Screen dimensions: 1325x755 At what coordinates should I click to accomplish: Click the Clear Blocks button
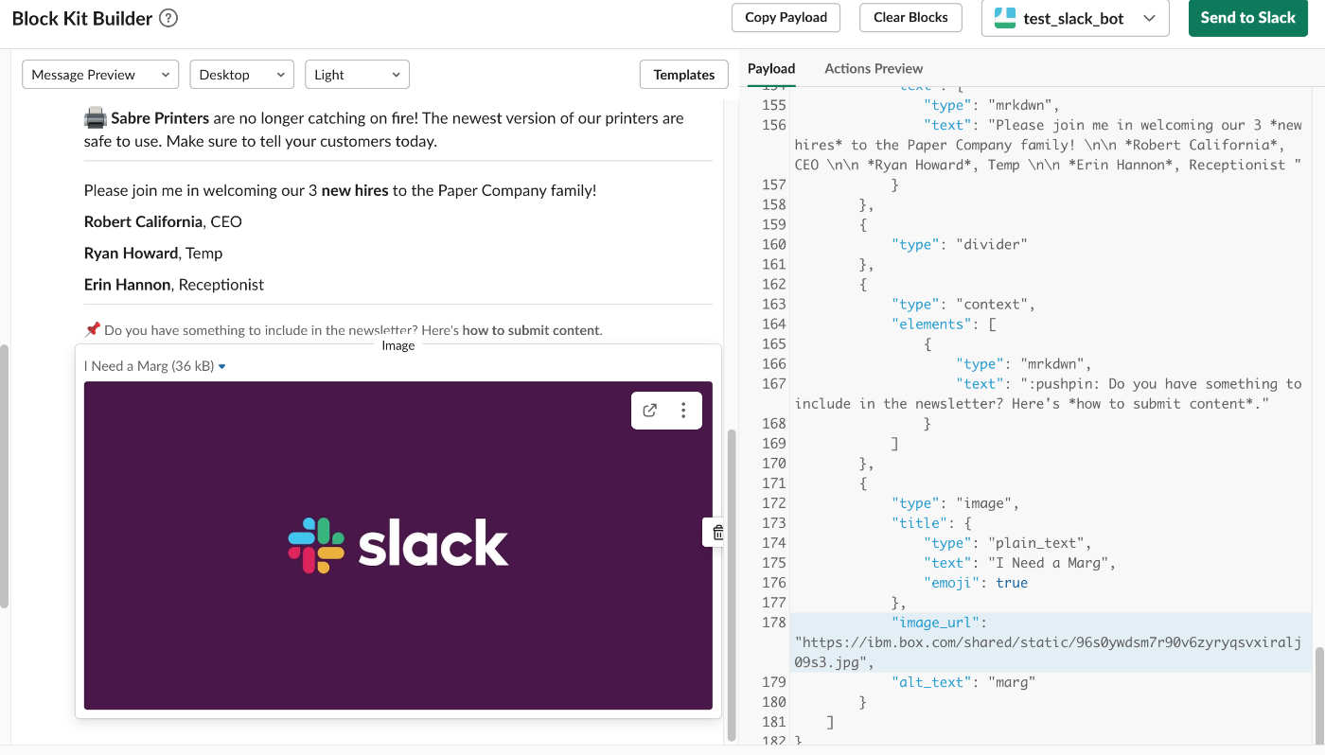coord(910,17)
